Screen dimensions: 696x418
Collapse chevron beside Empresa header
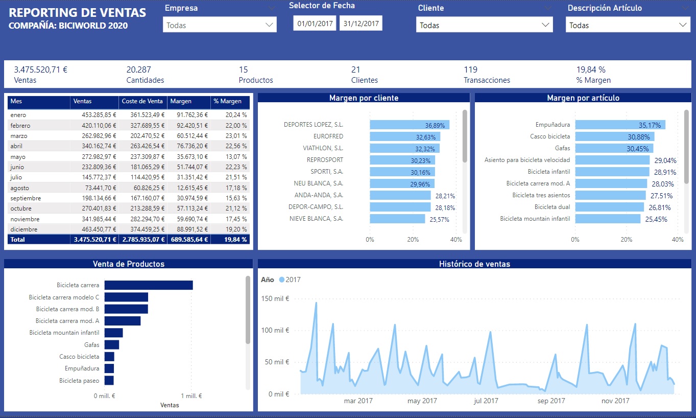tap(271, 9)
